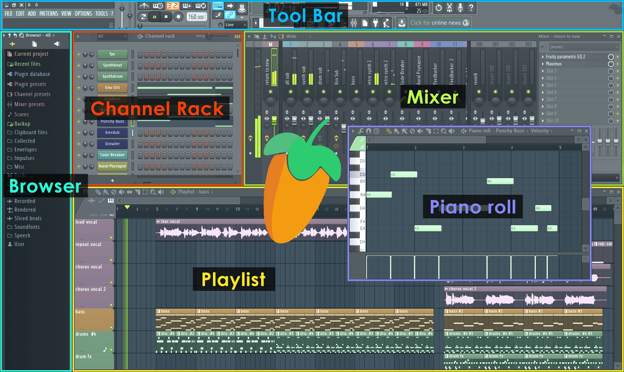Select the Synthdrum channel button
The width and height of the screenshot is (624, 372).
coord(112,77)
